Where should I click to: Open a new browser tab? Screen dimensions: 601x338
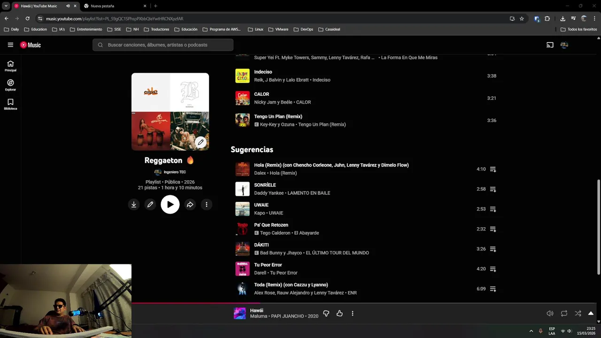(x=155, y=6)
